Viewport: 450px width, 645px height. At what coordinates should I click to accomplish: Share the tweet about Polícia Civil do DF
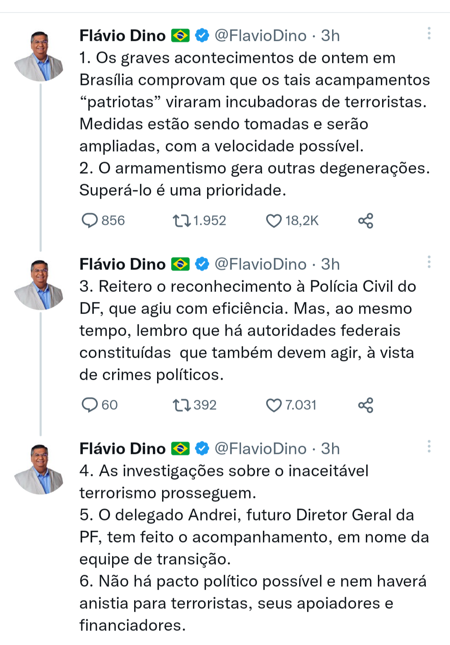click(365, 405)
